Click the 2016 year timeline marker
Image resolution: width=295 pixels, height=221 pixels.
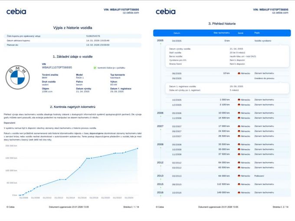point(160,192)
